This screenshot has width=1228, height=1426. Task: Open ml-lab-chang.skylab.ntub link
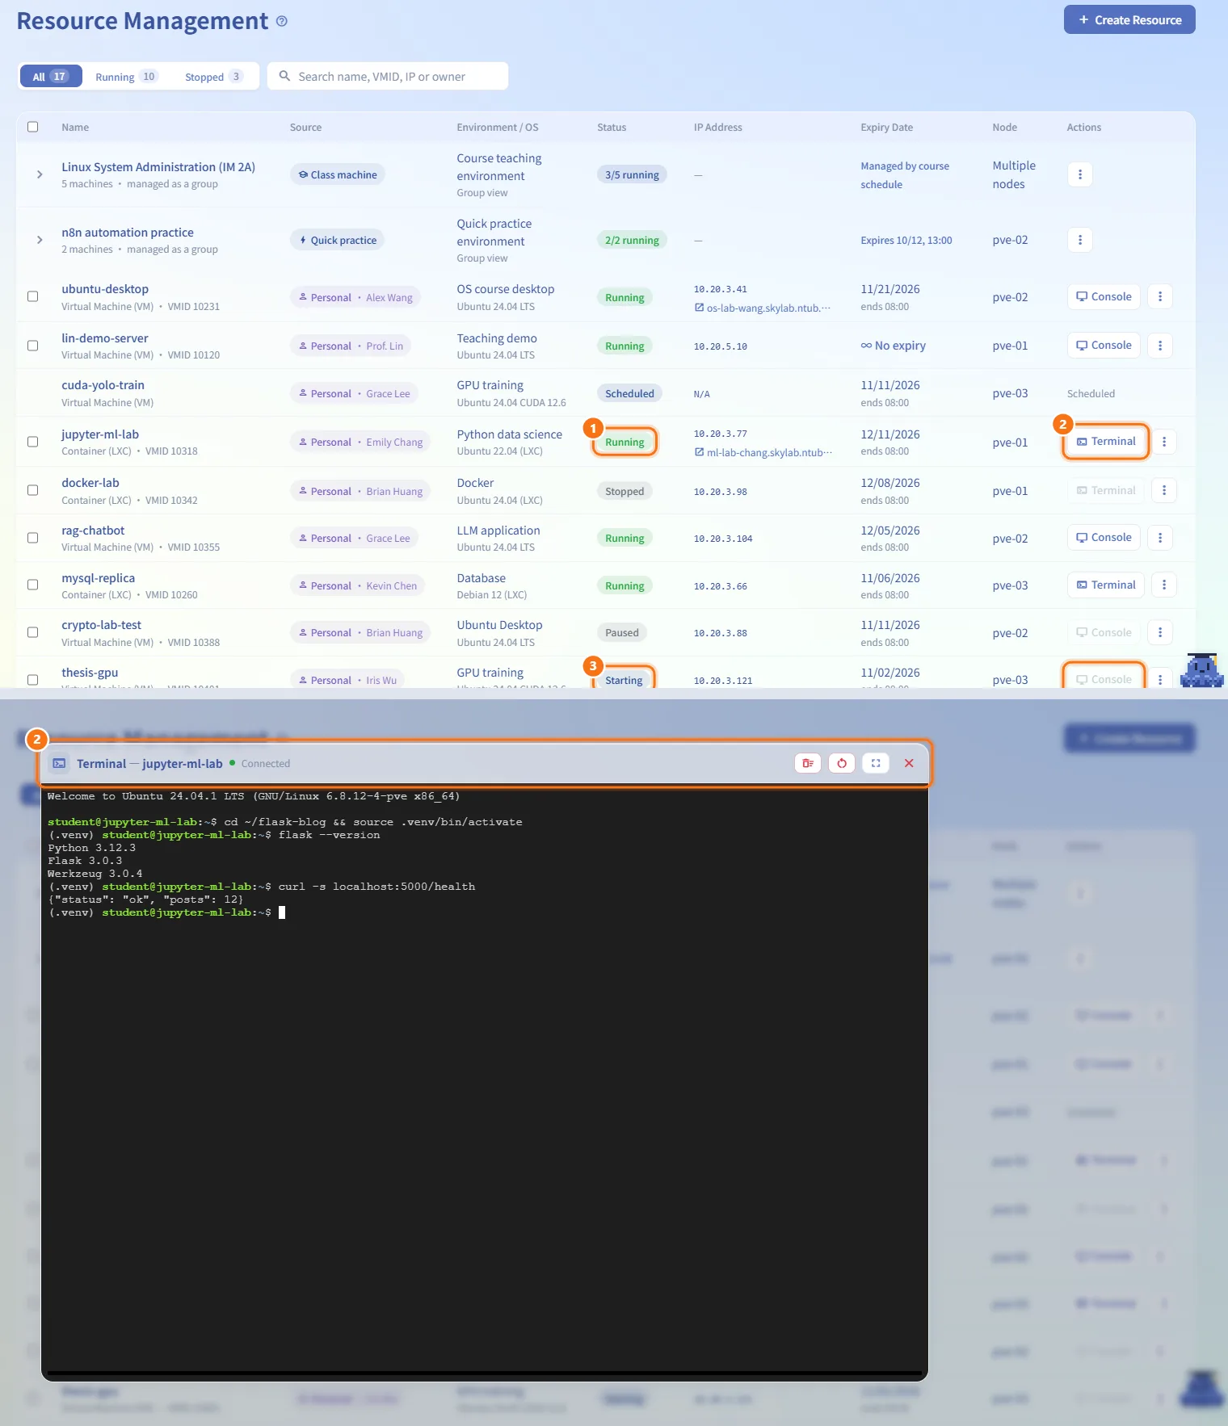pyautogui.click(x=763, y=452)
